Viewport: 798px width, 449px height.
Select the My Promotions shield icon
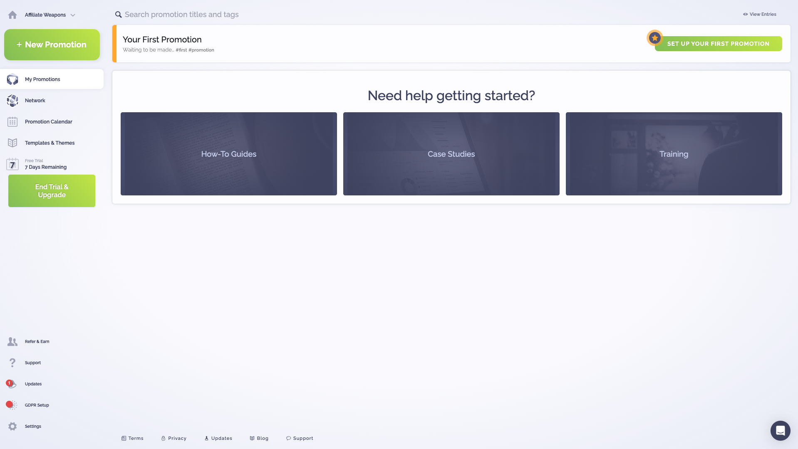click(x=12, y=79)
